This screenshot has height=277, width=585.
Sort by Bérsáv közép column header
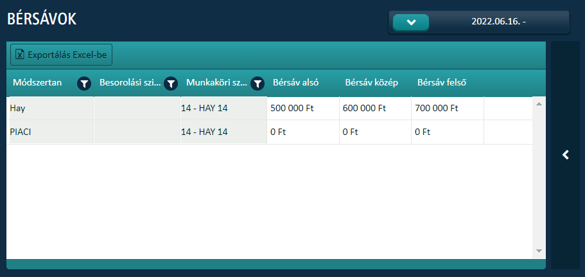coord(372,83)
